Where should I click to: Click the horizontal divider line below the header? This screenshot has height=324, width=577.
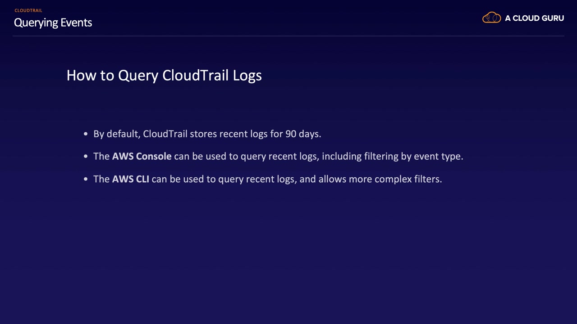coord(288,36)
